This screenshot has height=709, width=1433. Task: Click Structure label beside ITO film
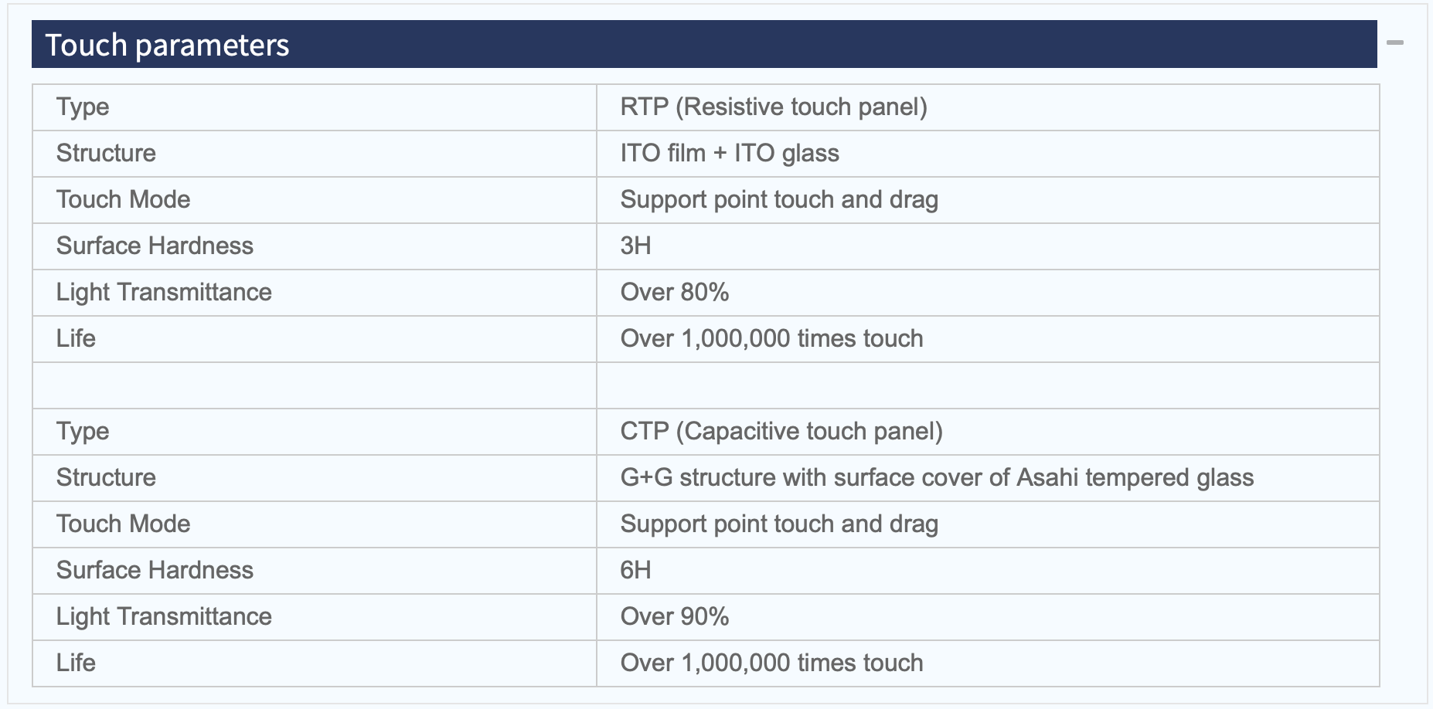[x=106, y=153]
